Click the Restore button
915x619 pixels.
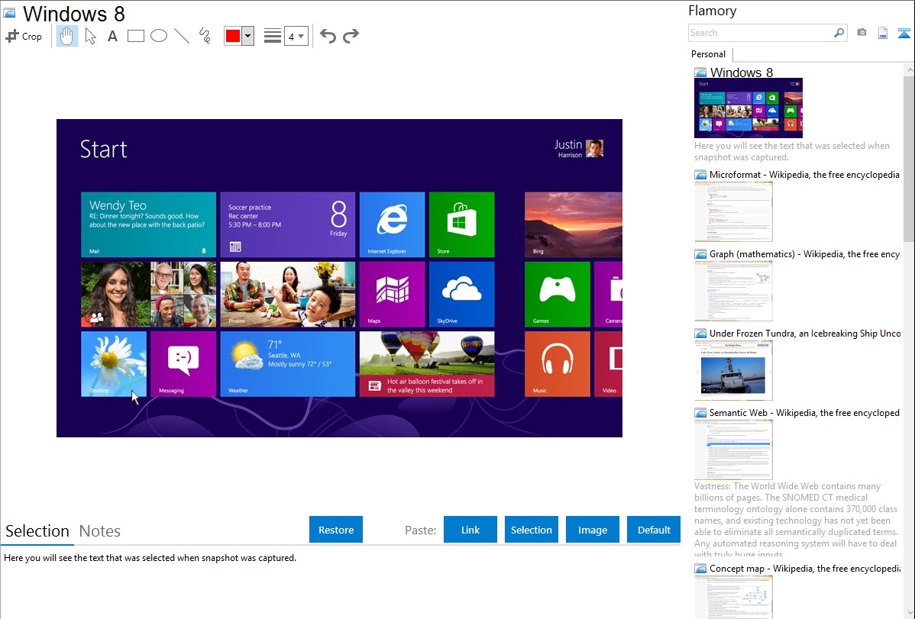click(336, 530)
